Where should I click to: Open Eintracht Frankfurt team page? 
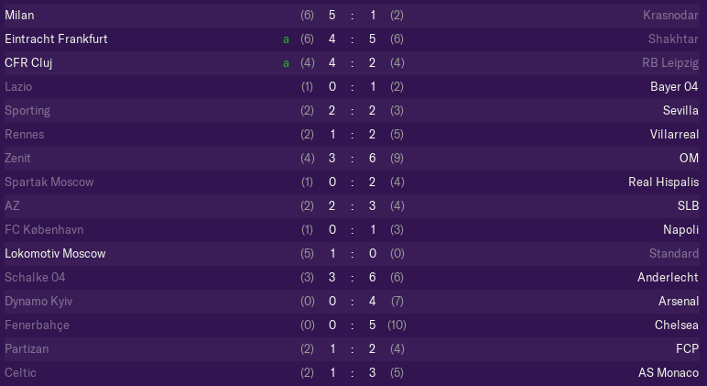56,39
